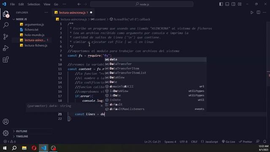Change encoding via UTF-8 status item
This screenshot has height=152, width=270.
(x=184, y=142)
